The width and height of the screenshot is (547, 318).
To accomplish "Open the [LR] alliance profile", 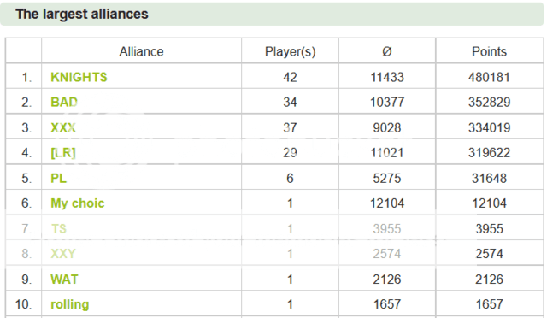I will [x=63, y=153].
